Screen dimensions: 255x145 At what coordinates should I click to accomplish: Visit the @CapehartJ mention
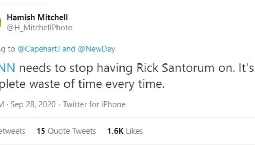tap(39, 49)
